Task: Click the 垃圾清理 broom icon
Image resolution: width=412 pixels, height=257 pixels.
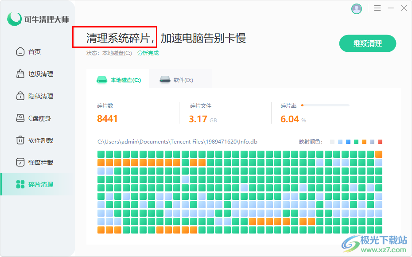Action: click(20, 74)
